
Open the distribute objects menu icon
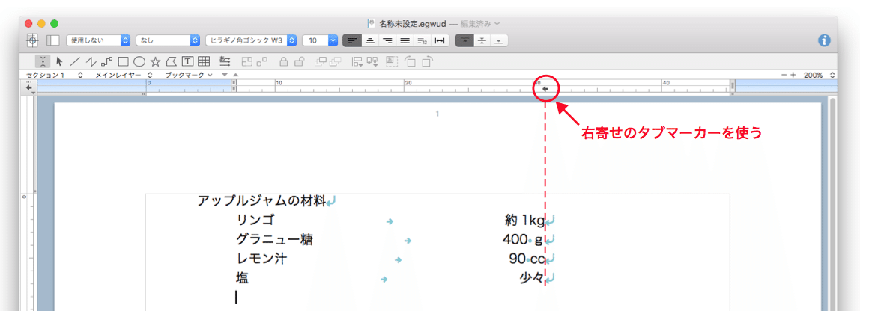(x=372, y=62)
